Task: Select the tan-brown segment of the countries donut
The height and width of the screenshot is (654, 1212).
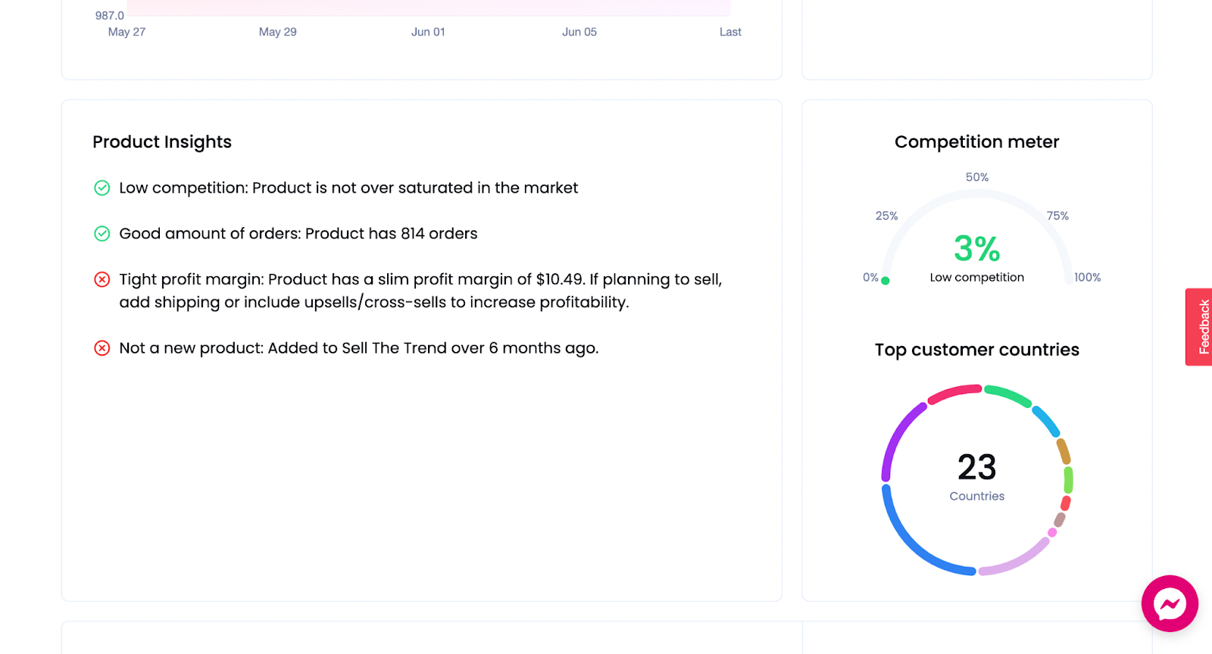Action: pos(1064,451)
